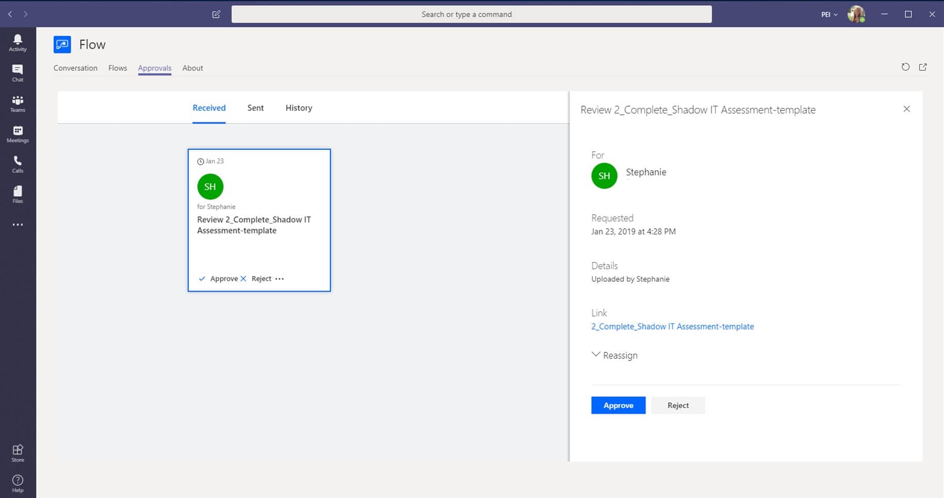
Task: Open the Meetings calendar
Action: 18,134
